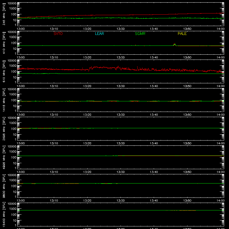
Task: Select the 610 MHz [SFU] axis label
Action: click(4, 71)
